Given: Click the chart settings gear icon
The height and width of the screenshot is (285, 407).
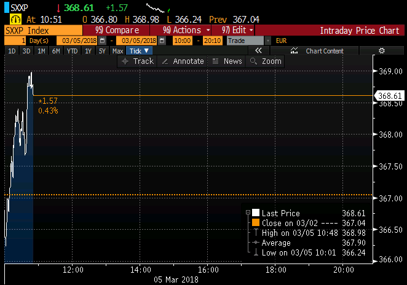Looking at the screenshot, I should tap(381, 51).
